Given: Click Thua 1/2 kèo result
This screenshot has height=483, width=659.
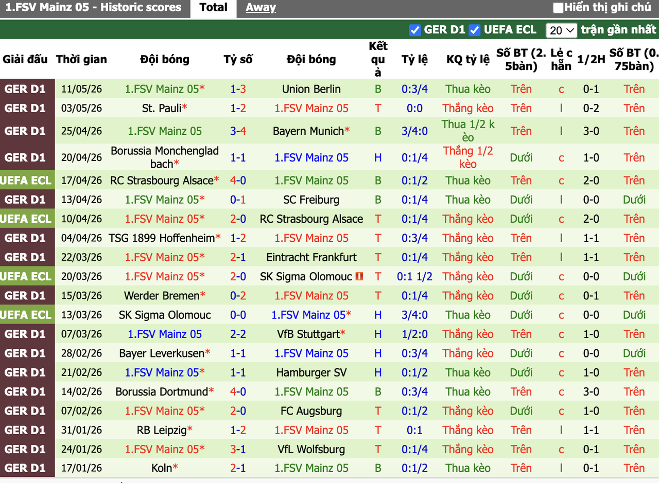Looking at the screenshot, I should point(468,131).
